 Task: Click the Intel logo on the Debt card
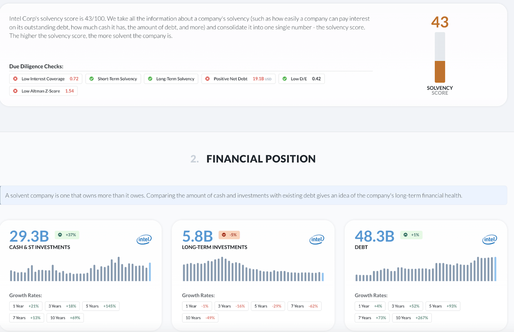pyautogui.click(x=490, y=240)
